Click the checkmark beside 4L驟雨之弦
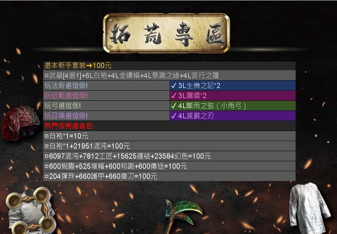Image resolution: width=337 pixels, height=234 pixels. pos(174,106)
